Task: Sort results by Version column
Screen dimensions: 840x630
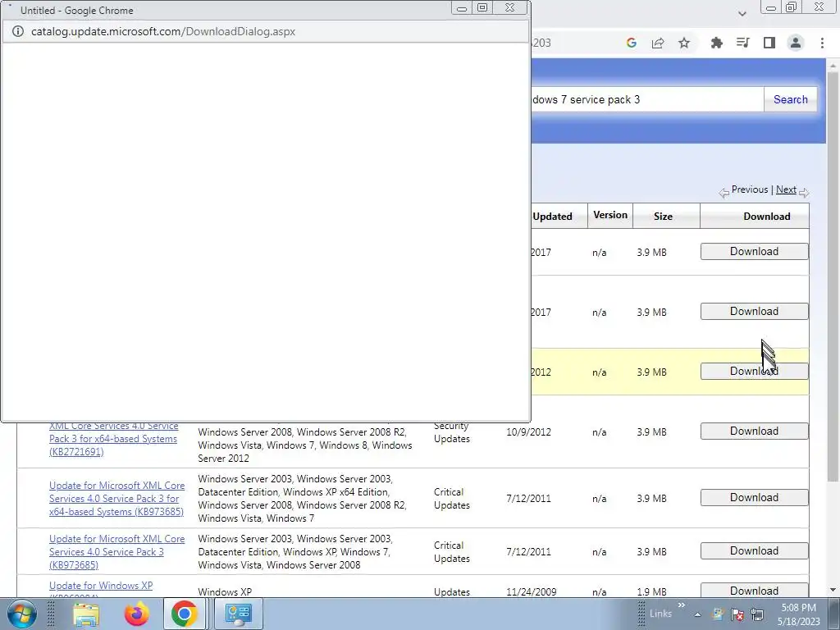Action: point(610,216)
